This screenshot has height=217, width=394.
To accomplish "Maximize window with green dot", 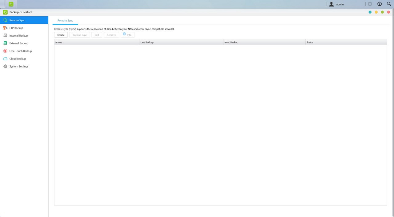I will (382, 12).
